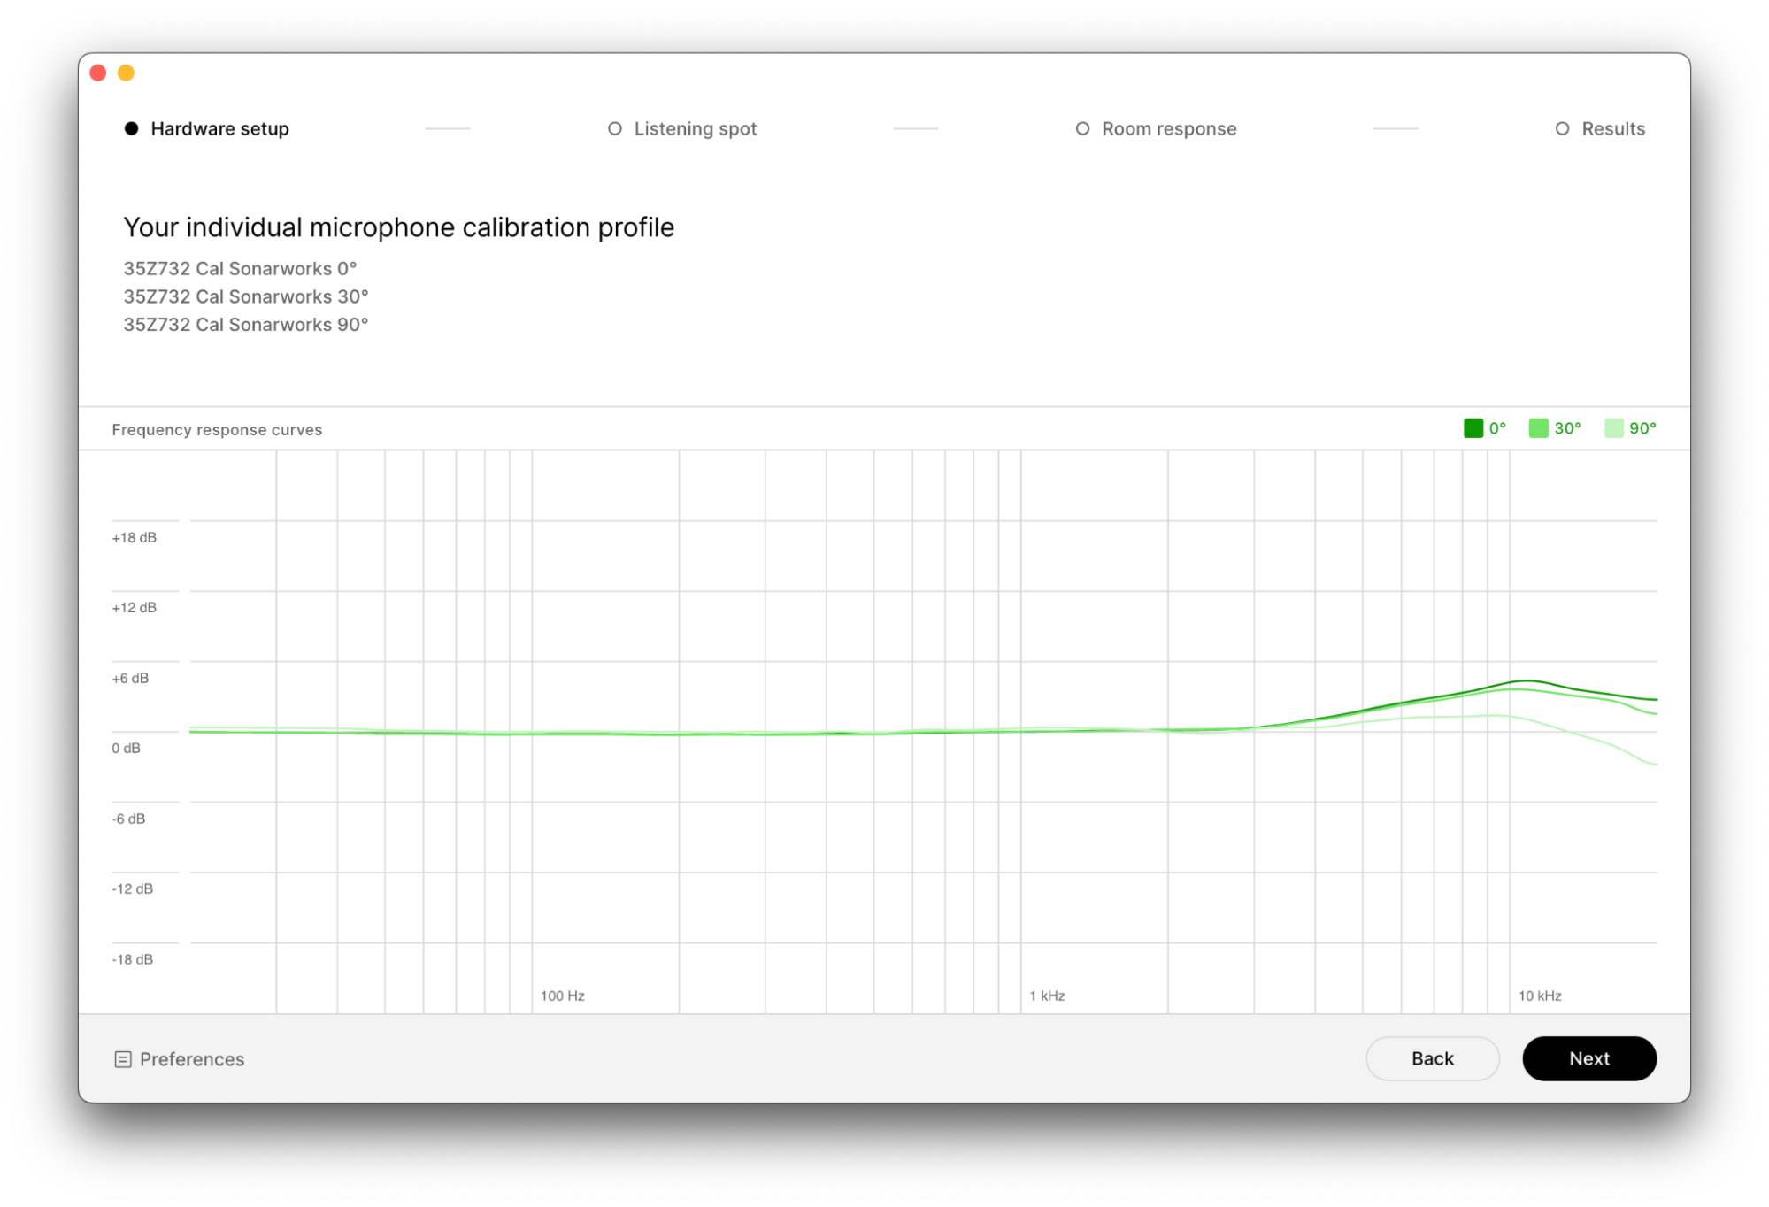Click the Listening spot step circle

[x=615, y=128]
